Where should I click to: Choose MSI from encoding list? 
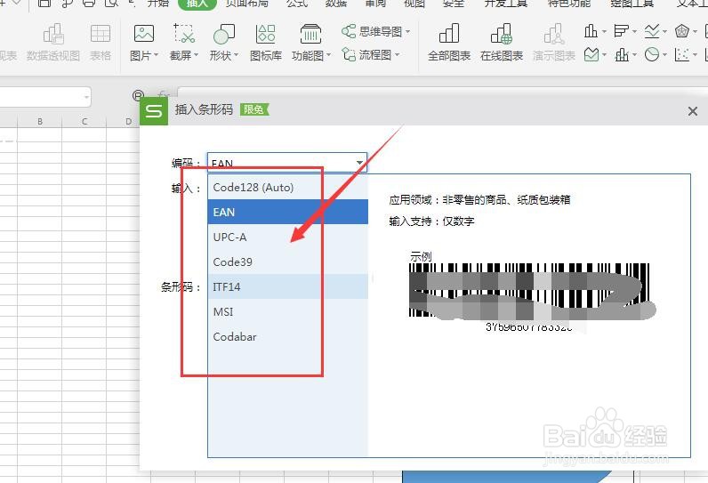[x=288, y=311]
